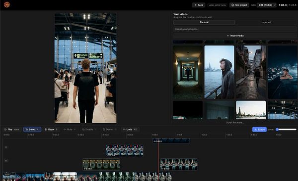Click the 0:30.0 mark on timeline ruler
298x181 pixels.
click(81, 135)
